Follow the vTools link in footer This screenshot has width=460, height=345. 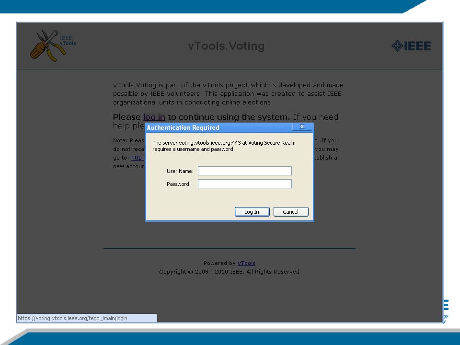[246, 263]
